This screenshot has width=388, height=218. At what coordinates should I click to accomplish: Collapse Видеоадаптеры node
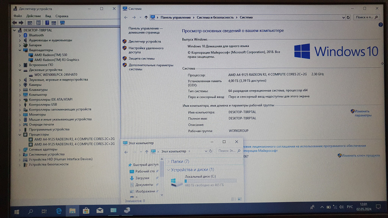20,50
